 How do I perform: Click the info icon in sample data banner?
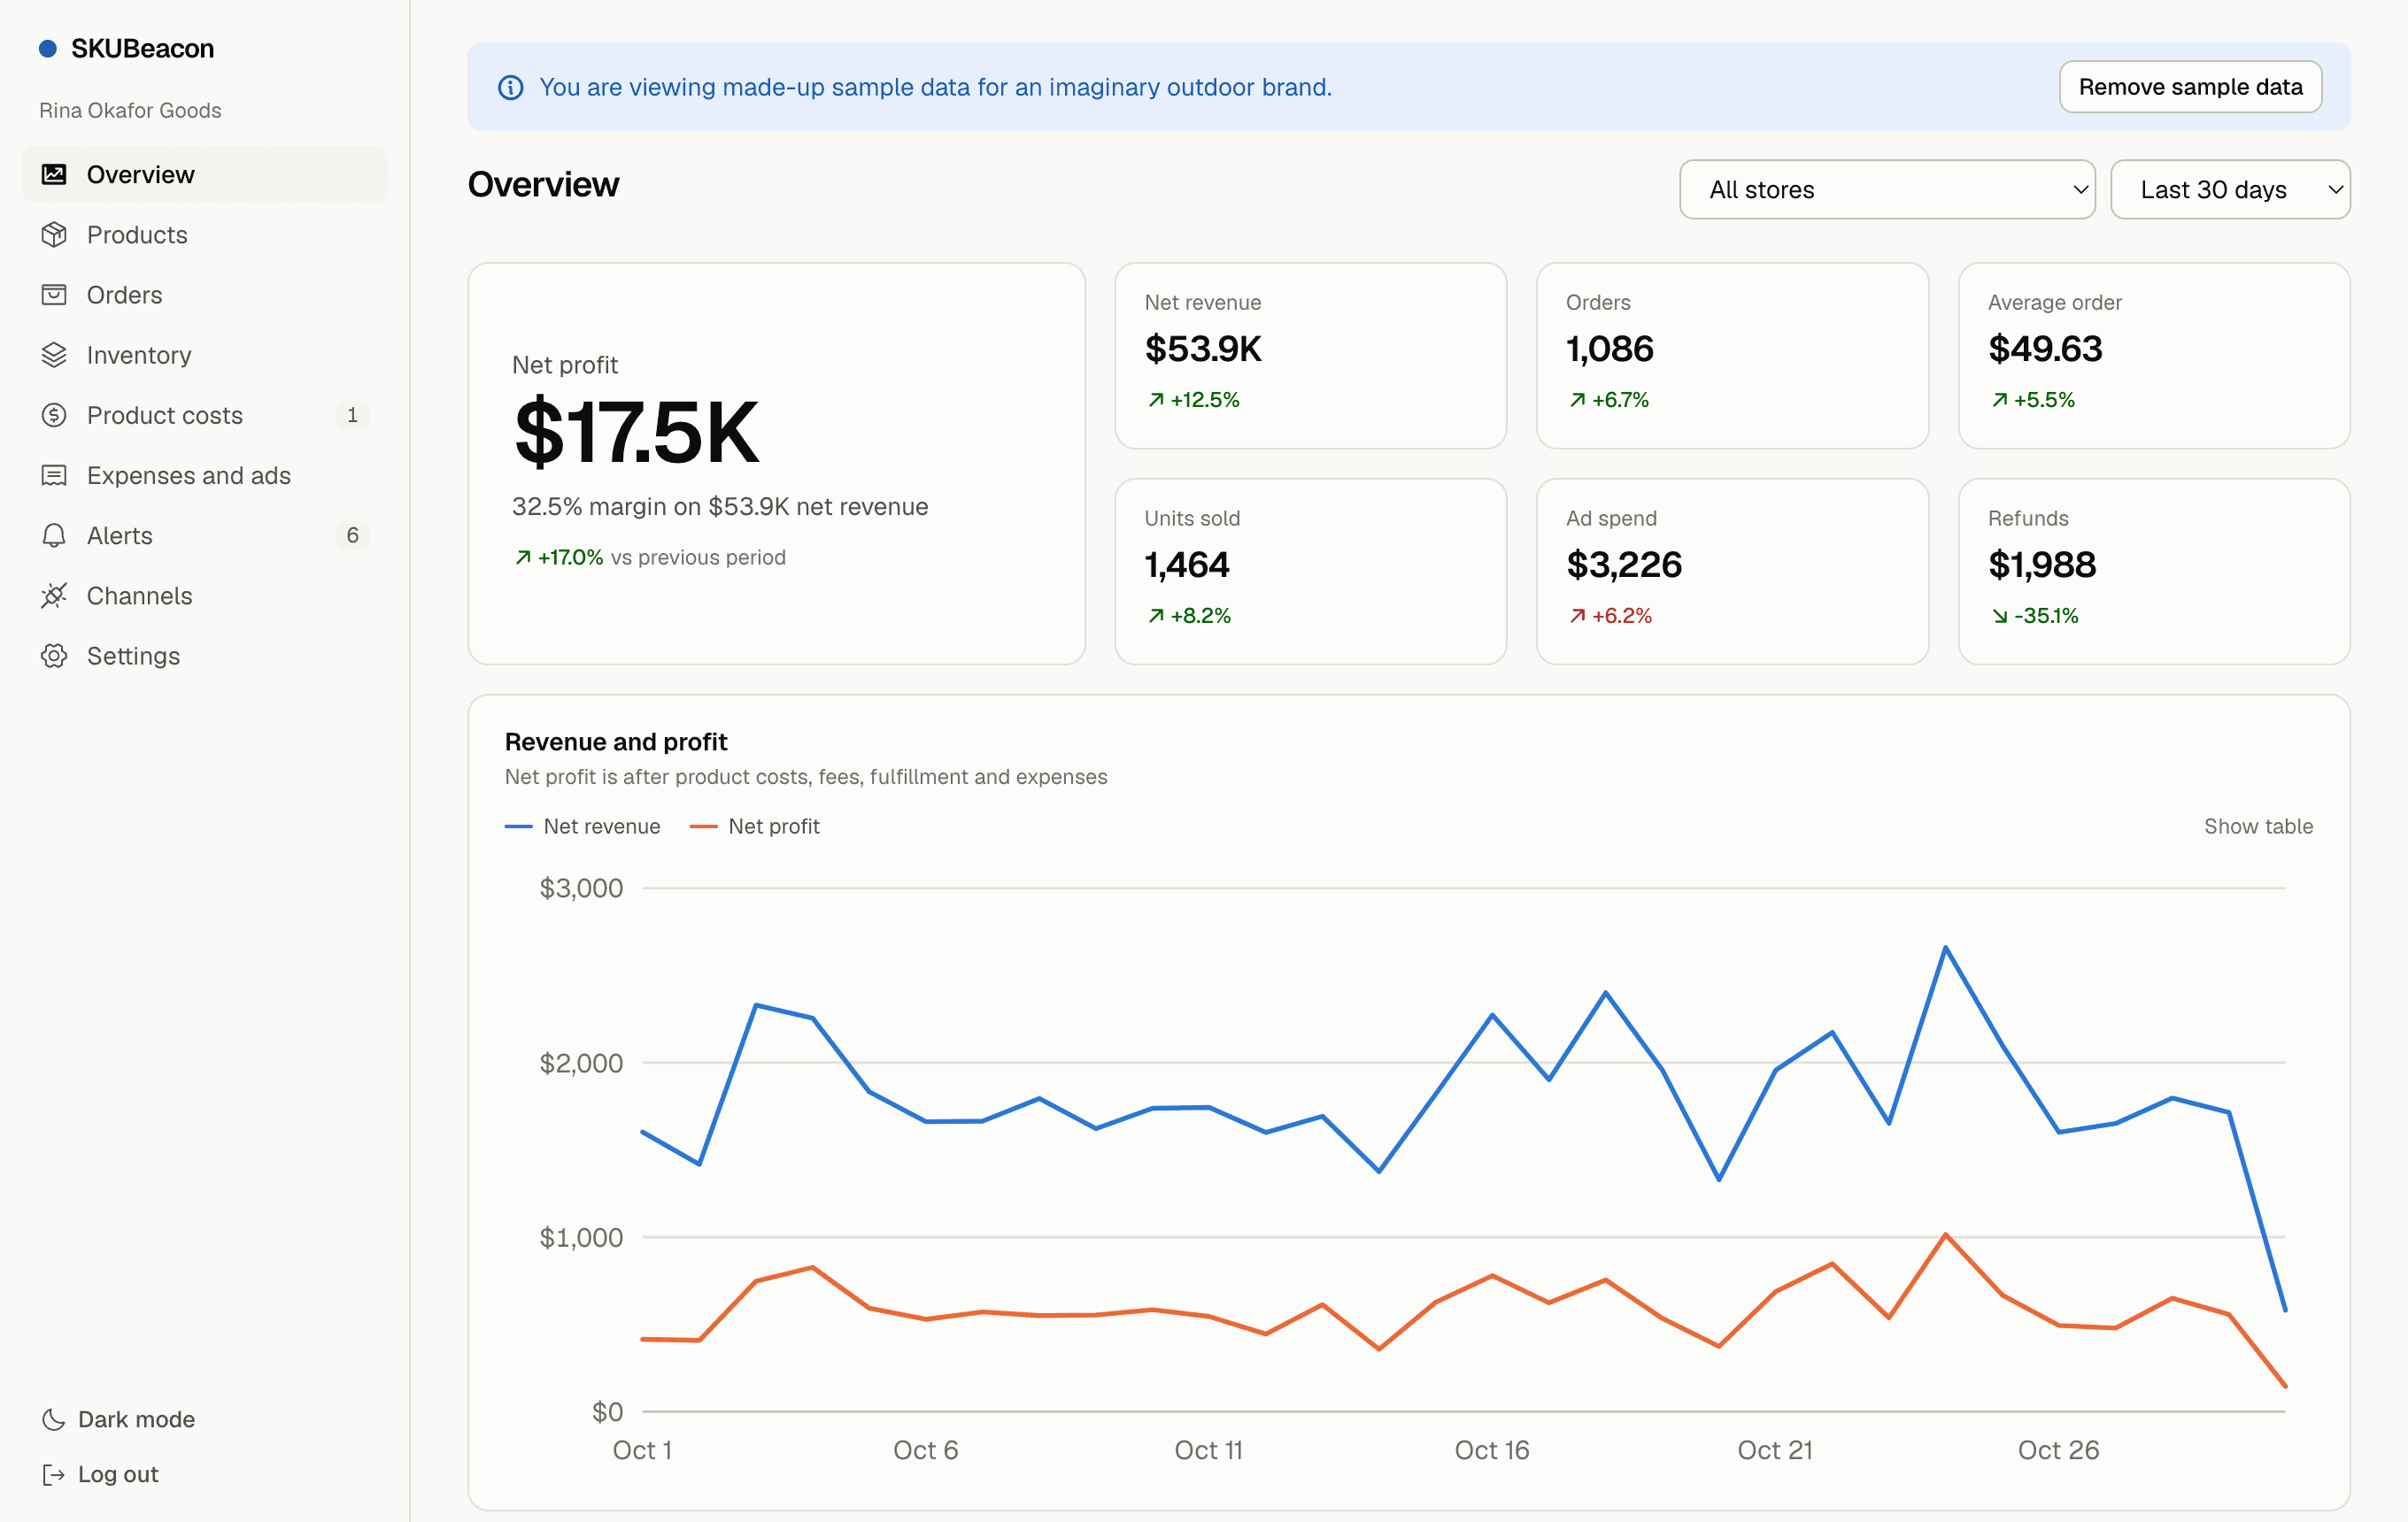click(x=511, y=87)
